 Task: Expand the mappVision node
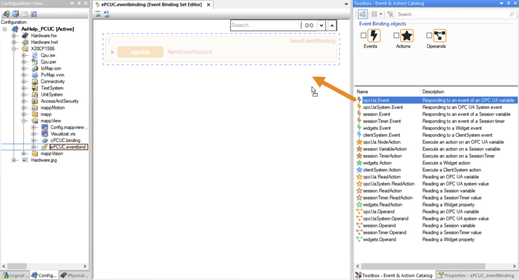(24, 154)
